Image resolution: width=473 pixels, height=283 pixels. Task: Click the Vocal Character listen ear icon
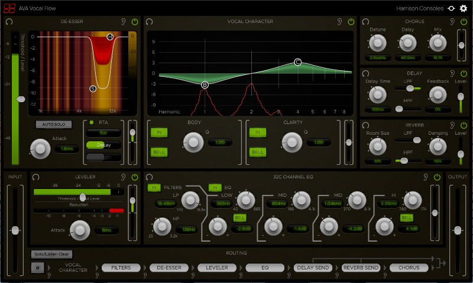click(339, 22)
